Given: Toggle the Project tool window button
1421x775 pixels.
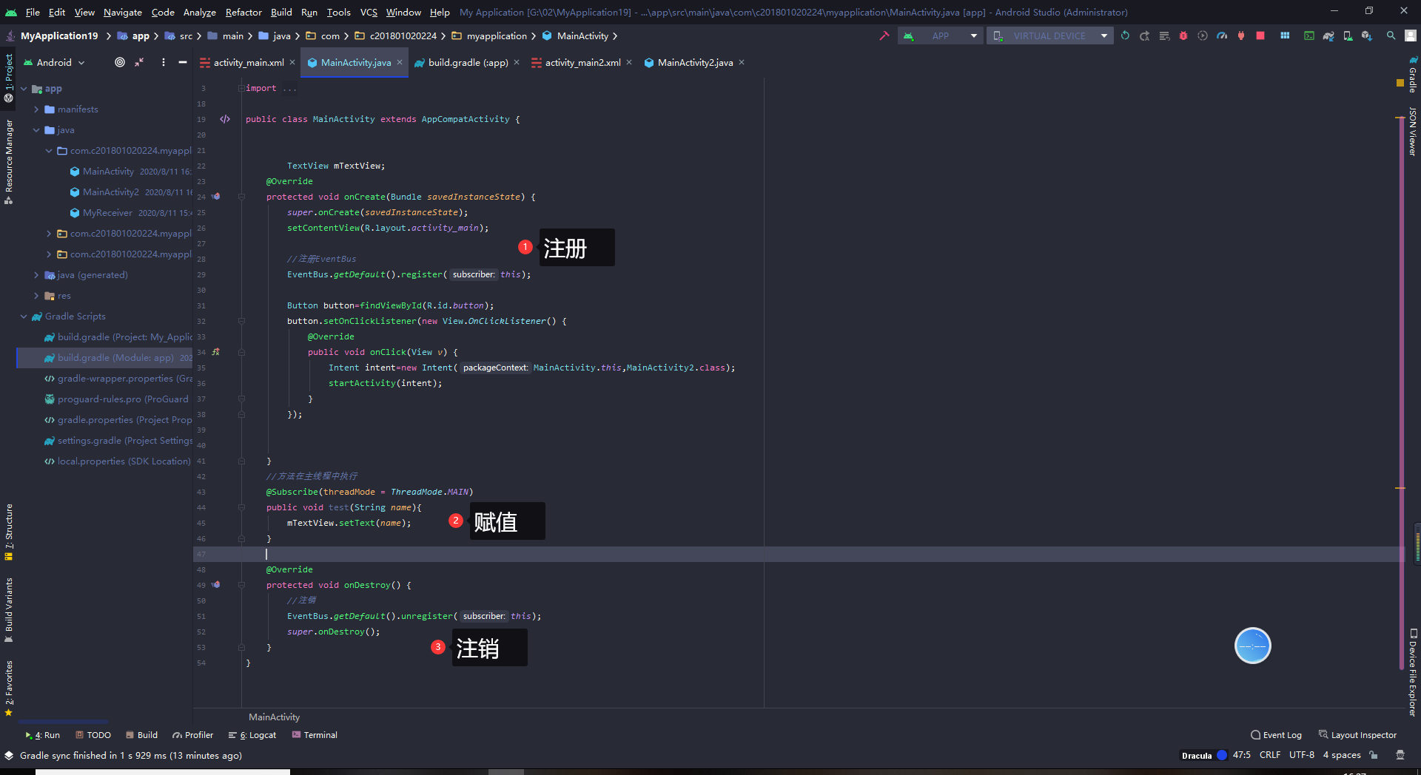Looking at the screenshot, I should click(9, 78).
